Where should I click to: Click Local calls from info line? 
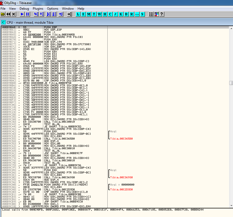tap(103, 210)
